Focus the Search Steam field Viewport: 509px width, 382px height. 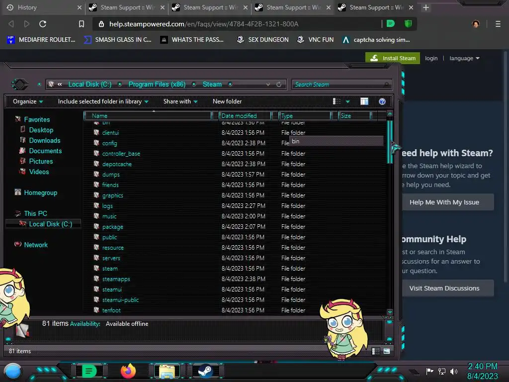coord(341,85)
